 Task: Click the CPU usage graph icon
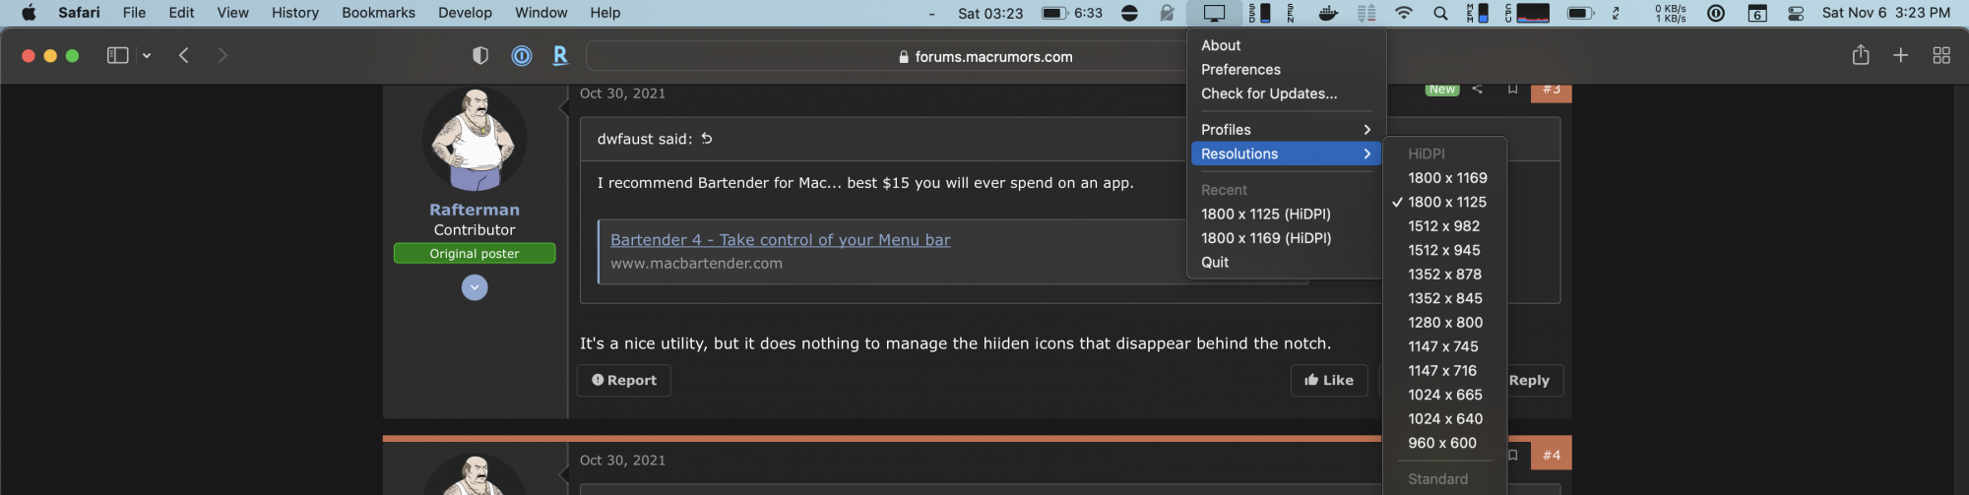click(1527, 13)
